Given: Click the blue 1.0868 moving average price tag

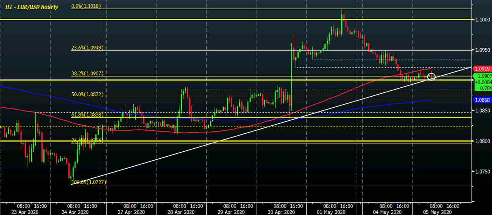Looking at the screenshot, I should pos(483,100).
